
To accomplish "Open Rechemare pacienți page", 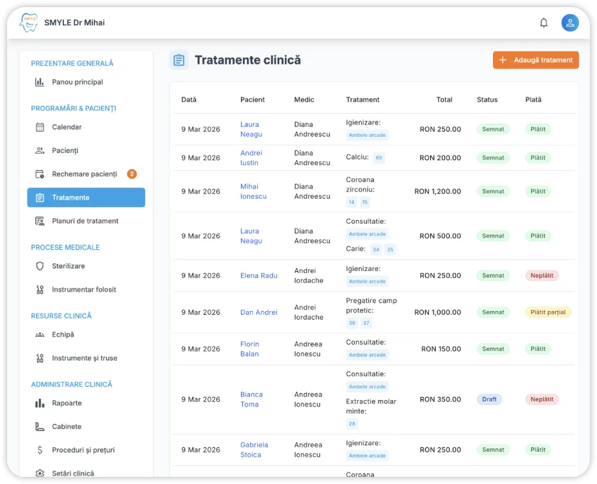I will [x=86, y=174].
